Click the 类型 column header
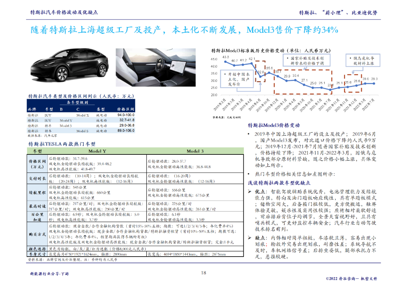This screenshot has height=281, width=407. click(101, 109)
